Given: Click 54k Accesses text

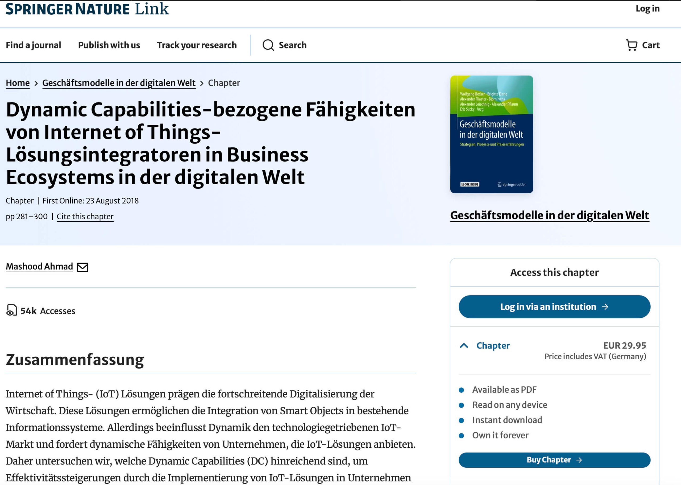Looking at the screenshot, I should pos(48,311).
